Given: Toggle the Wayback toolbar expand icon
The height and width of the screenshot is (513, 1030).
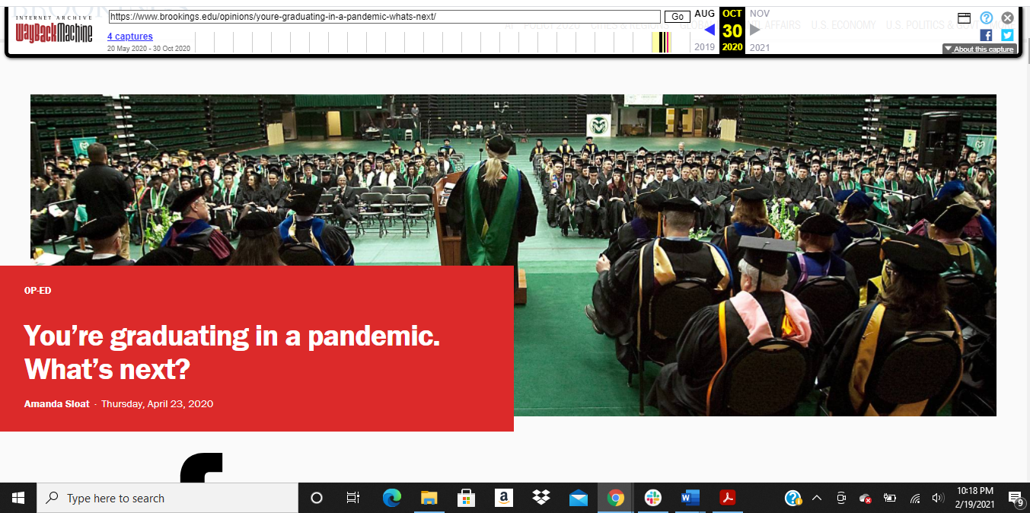Looking at the screenshot, I should (964, 18).
